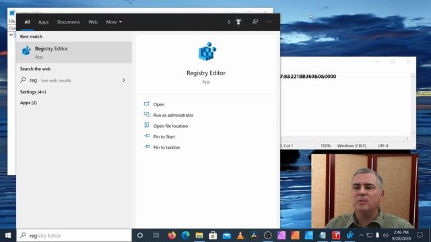Image resolution: width=431 pixels, height=242 pixels.
Task: Click Windows (CRLF) in Notepad status bar
Action: [x=352, y=146]
